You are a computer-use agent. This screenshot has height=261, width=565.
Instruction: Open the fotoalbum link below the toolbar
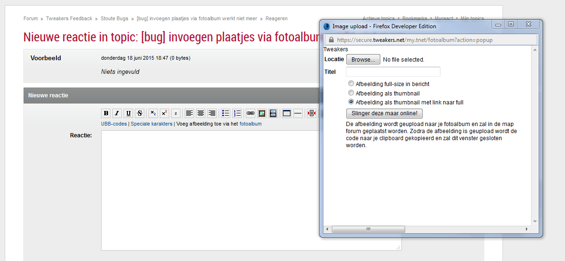pyautogui.click(x=251, y=124)
